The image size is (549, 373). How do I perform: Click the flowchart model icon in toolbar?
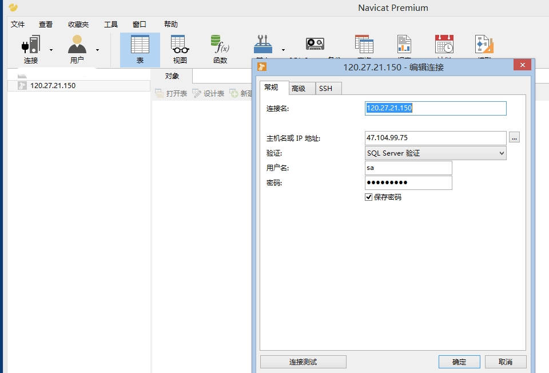coord(484,45)
